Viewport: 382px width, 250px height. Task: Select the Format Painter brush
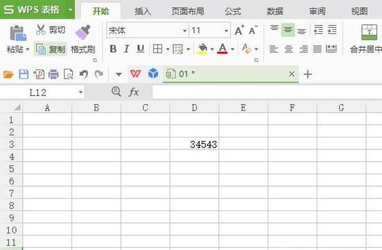[83, 32]
